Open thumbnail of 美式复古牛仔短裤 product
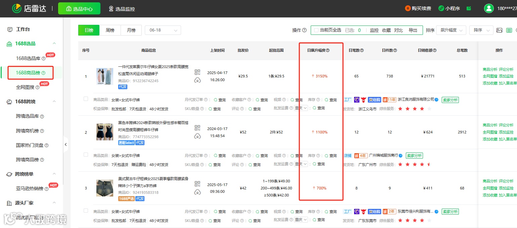Screen dimensions: 517x228 [105, 188]
